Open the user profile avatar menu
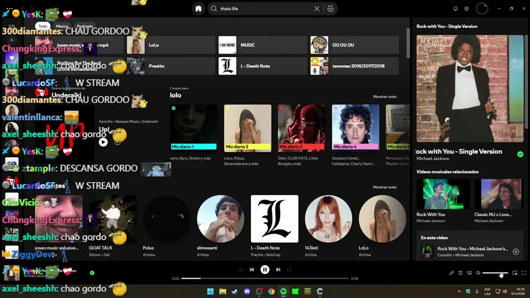 pos(482,9)
